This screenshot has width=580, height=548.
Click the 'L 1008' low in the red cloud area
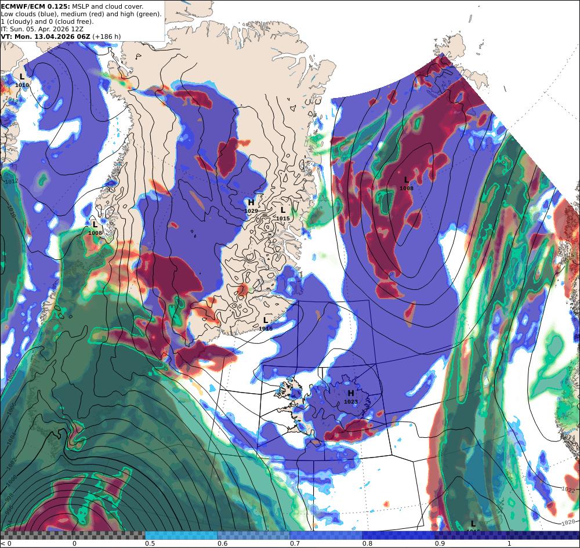pyautogui.click(x=407, y=183)
